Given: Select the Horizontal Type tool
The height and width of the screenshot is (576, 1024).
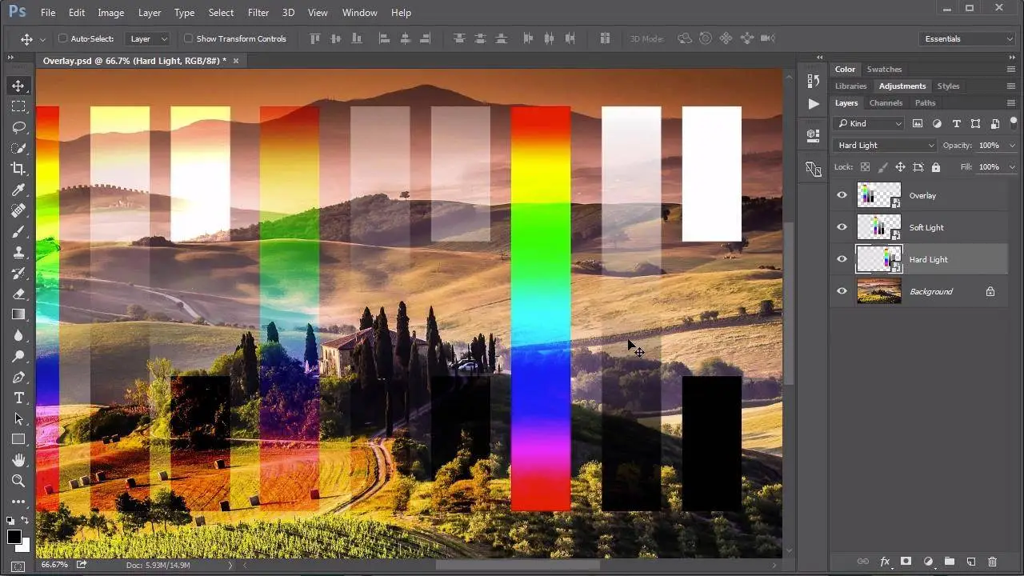Looking at the screenshot, I should [18, 398].
